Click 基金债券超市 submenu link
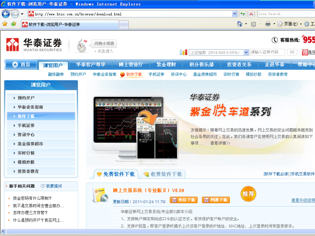 [x=205, y=74]
